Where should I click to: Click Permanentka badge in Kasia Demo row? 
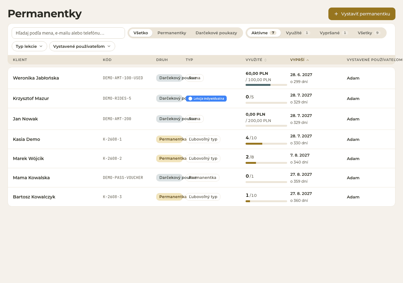click(169, 139)
